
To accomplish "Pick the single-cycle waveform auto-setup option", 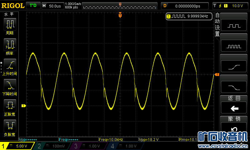I will pyautogui.click(x=234, y=26).
